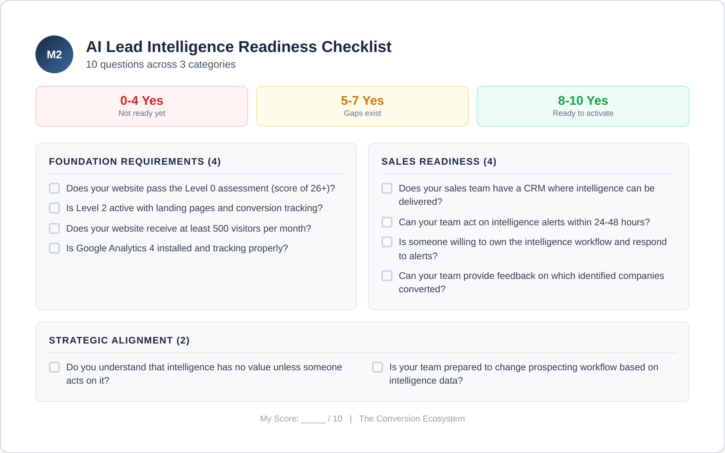Click the Sales Readiness section heading

[439, 162]
